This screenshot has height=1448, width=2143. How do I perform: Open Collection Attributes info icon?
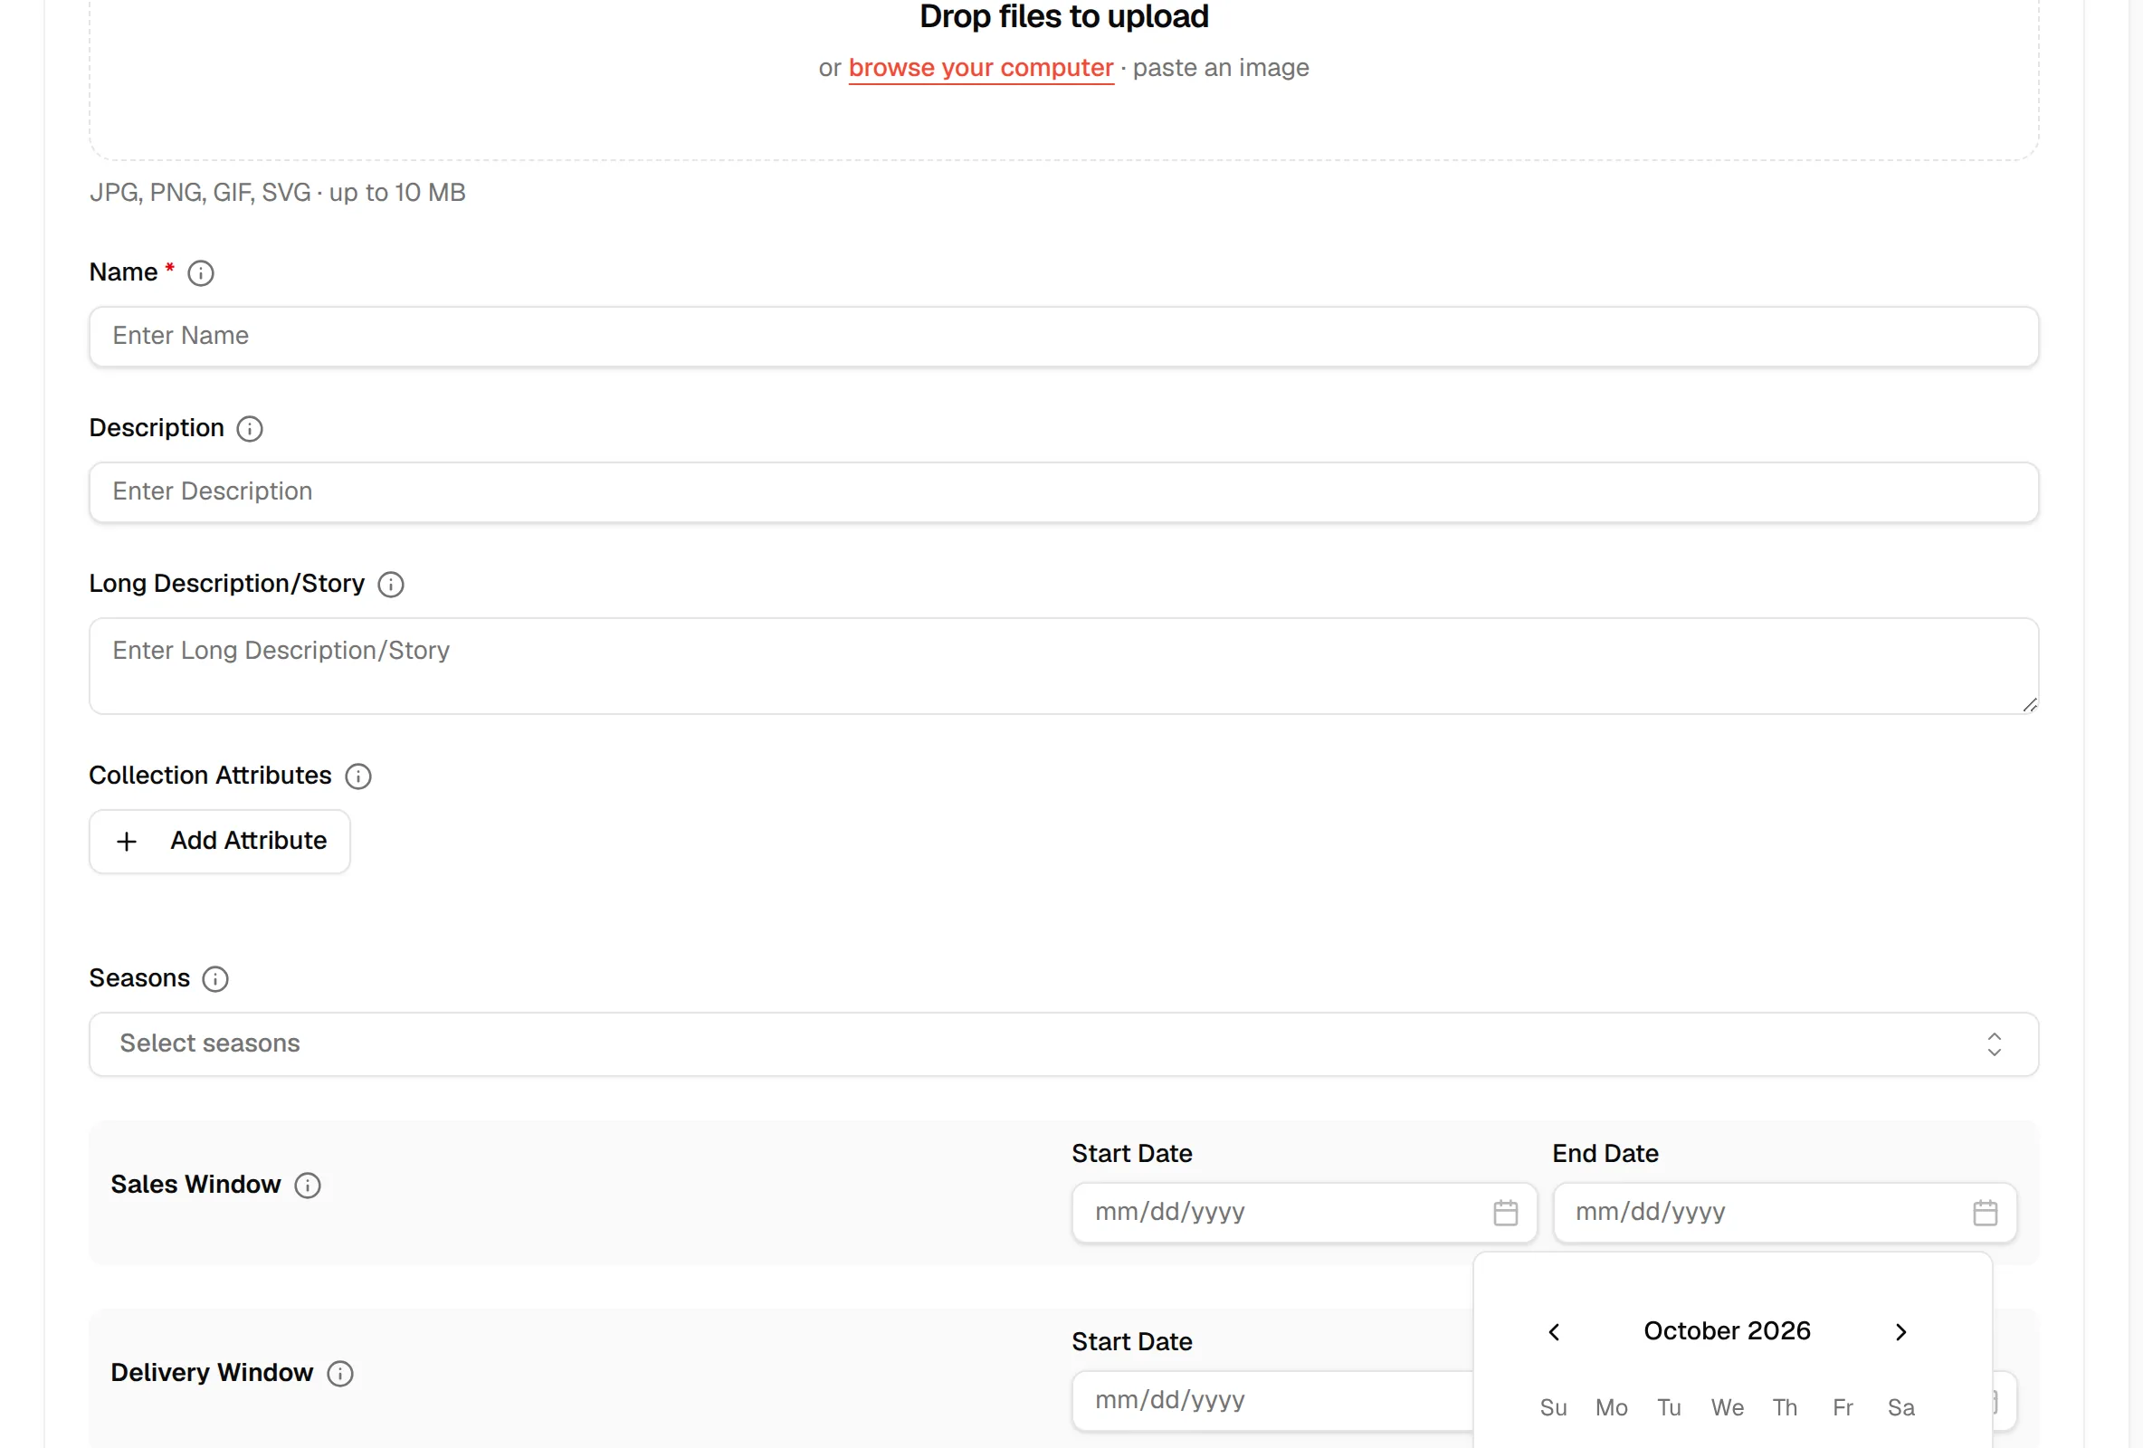tap(357, 776)
